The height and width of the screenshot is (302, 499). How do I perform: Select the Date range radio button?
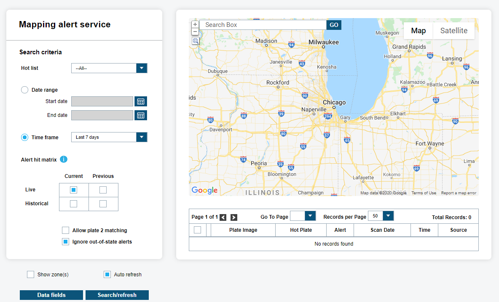pyautogui.click(x=25, y=90)
